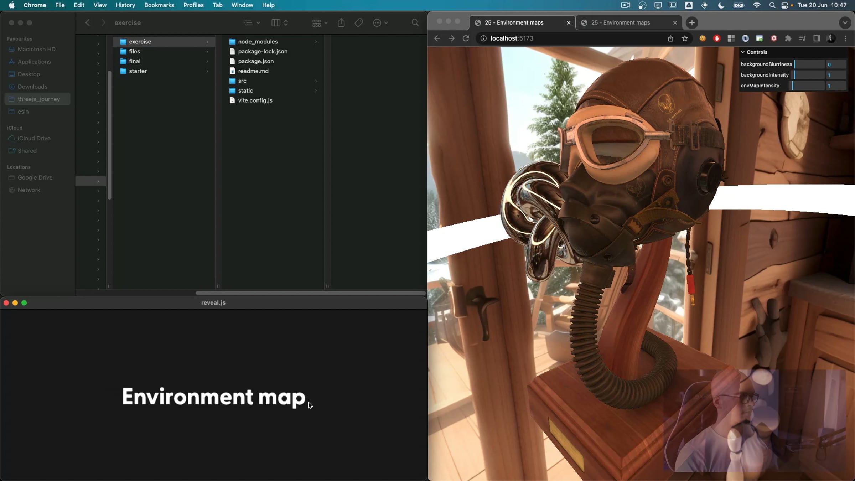Click the Finder share icon
Viewport: 855px width, 481px height.
341,22
